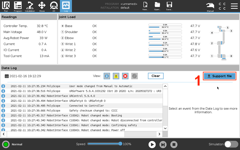Open the Installation tab icon
240x150 pixels.
click(30, 6)
